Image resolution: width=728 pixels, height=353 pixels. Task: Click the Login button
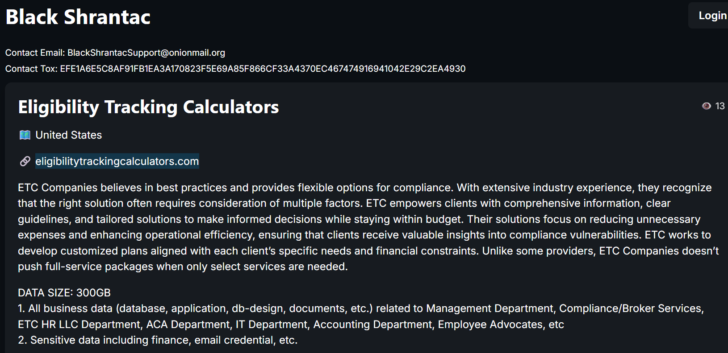click(x=712, y=16)
